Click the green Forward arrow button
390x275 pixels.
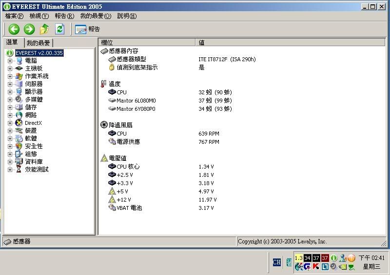(29, 29)
